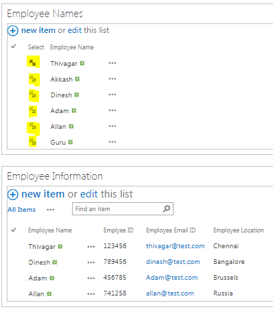
Task: Click the select connection icon for Akkash
Action: tap(33, 79)
